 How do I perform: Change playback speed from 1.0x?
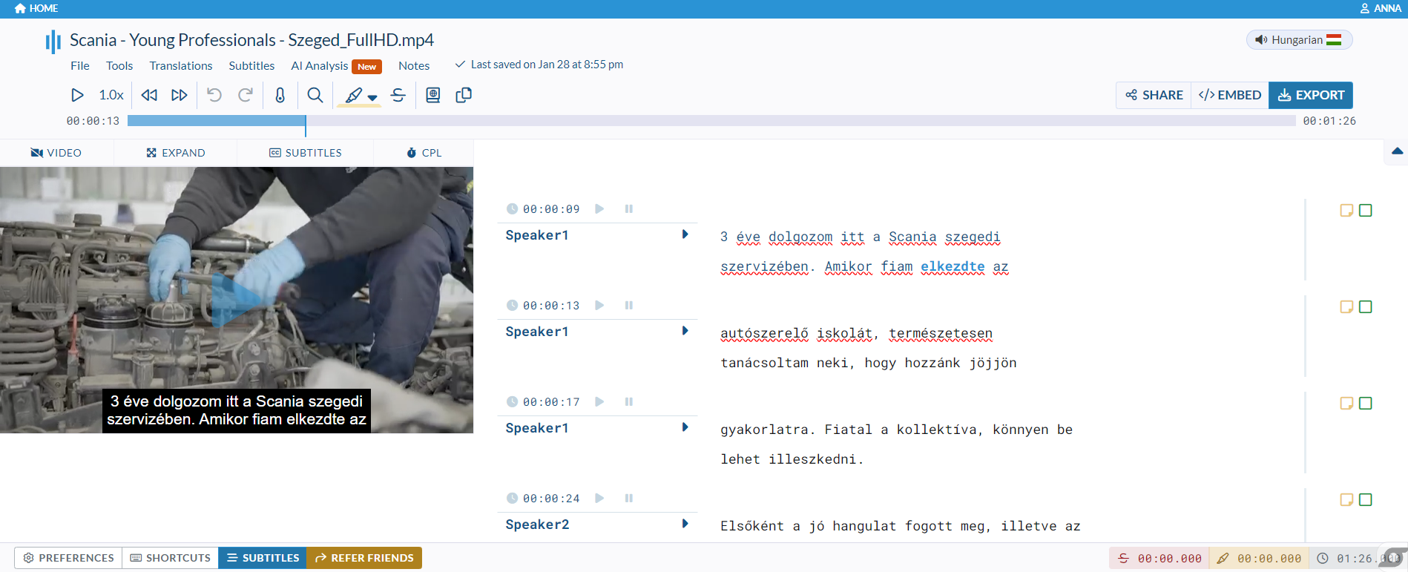(111, 95)
